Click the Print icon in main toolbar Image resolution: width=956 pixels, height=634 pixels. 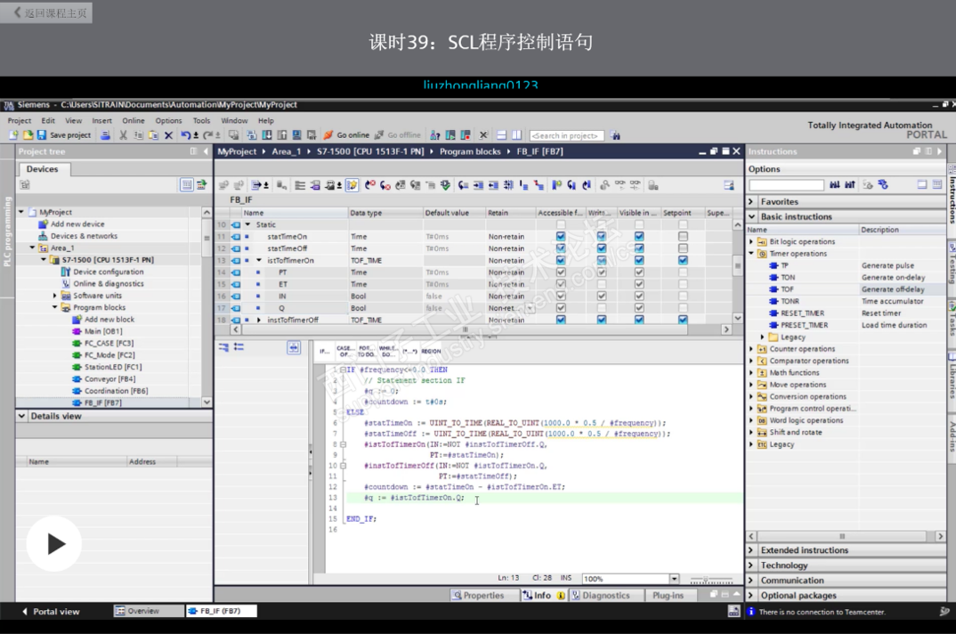pos(105,134)
